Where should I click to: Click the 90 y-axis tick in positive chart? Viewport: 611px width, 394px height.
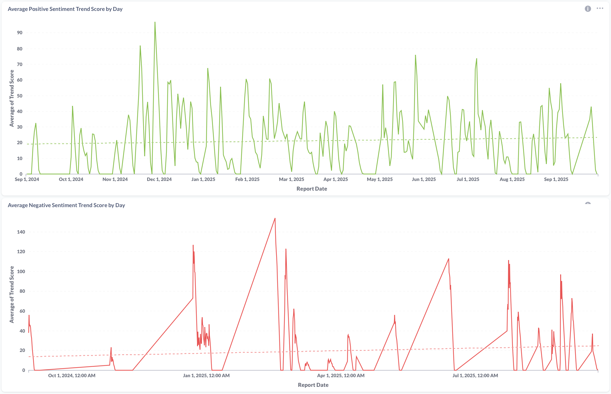point(20,33)
